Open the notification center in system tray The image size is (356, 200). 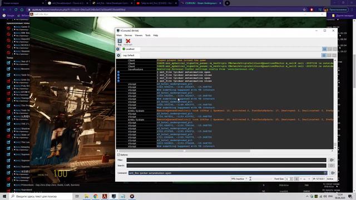pos(350,196)
